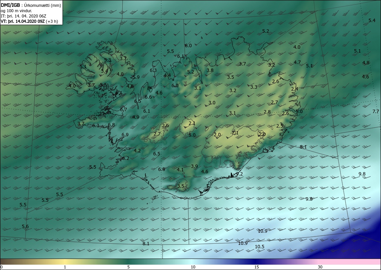Click the 'og 100 m vindur.' legend line
The width and height of the screenshot is (381, 270).
tap(16, 11)
